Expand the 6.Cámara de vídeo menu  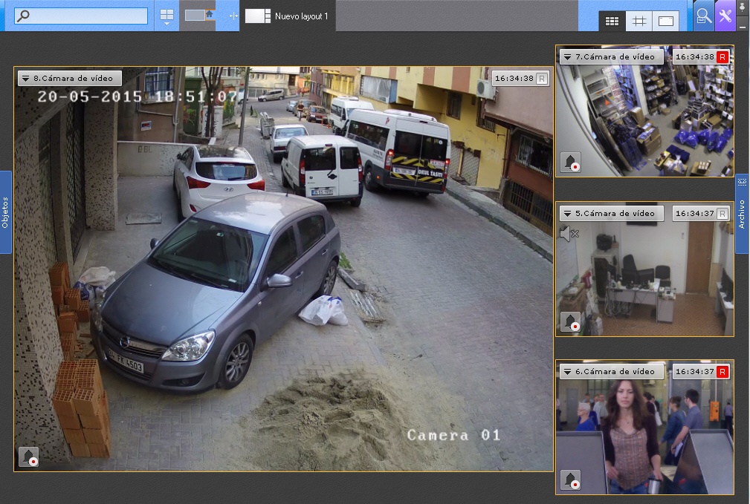[567, 371]
